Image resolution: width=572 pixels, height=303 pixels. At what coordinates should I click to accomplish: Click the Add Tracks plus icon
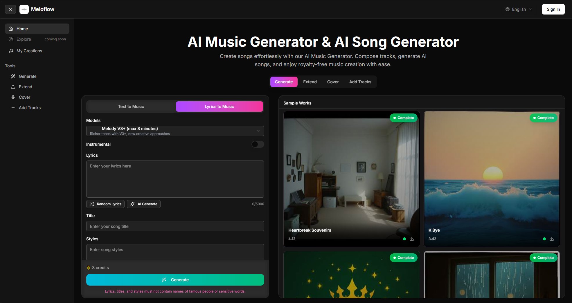(x=13, y=108)
